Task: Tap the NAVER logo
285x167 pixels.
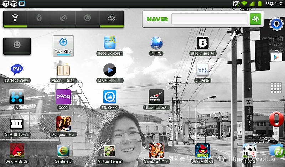Action: point(157,19)
